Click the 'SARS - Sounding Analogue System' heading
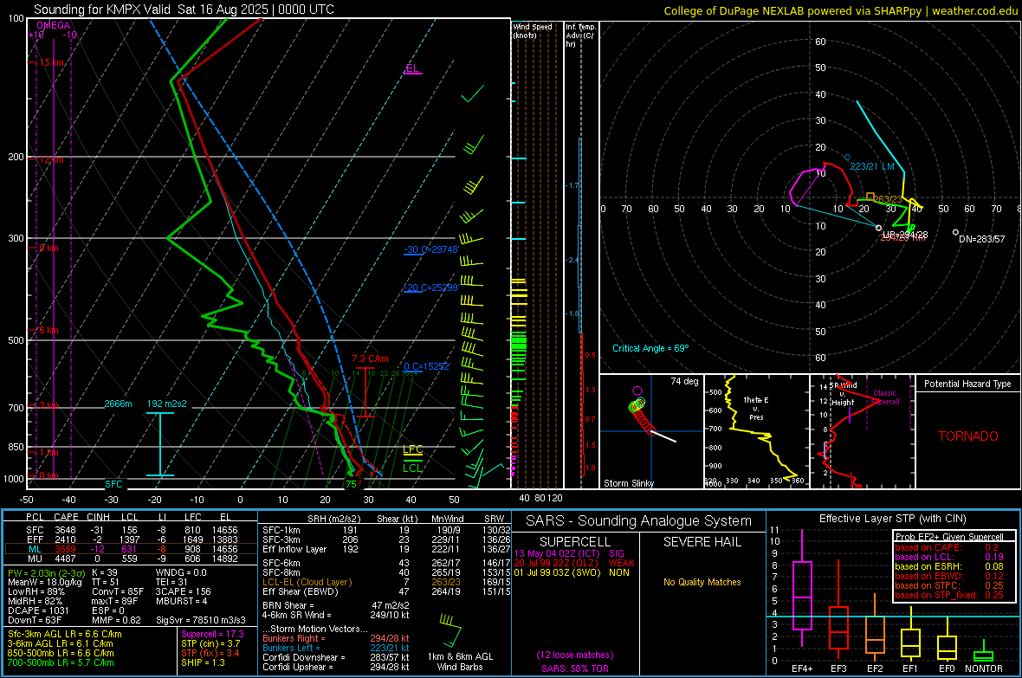Screen dimensions: 1022x678 click(x=639, y=521)
